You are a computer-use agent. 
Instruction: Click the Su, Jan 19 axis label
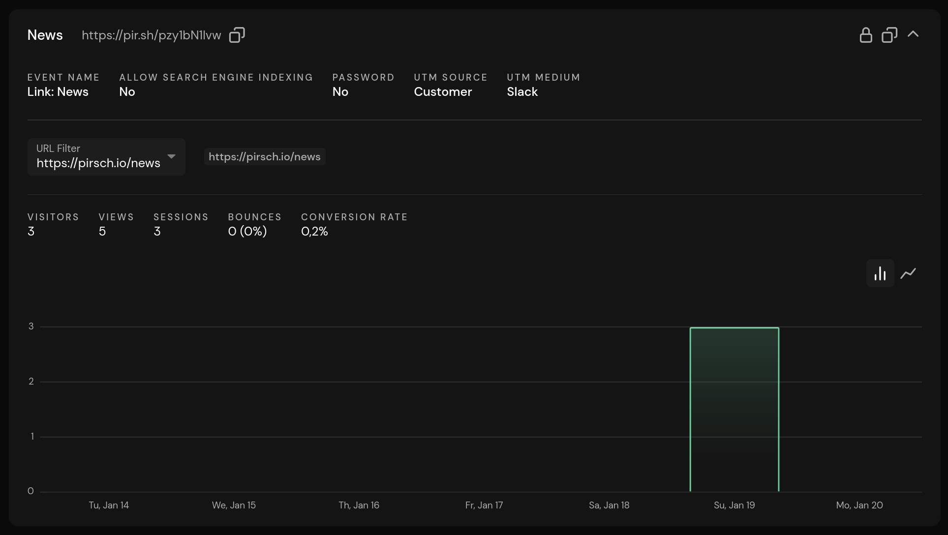tap(734, 505)
